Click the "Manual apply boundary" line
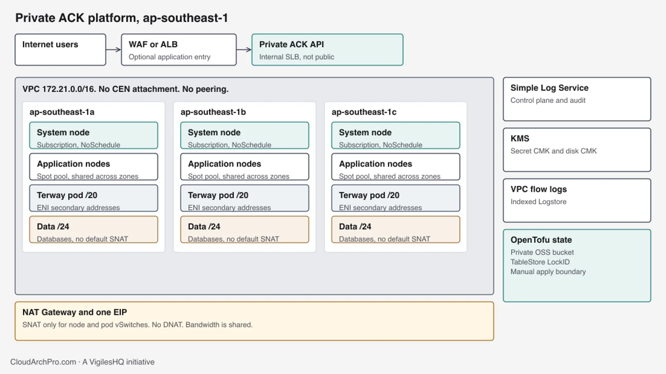Viewport: 666px width, 374px height. click(548, 272)
